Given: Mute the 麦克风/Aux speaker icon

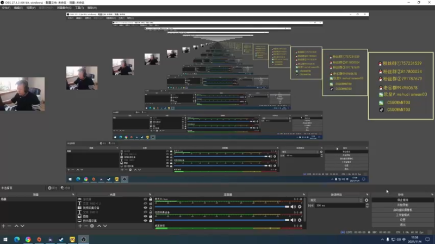Looking at the screenshot, I should click(293, 207).
